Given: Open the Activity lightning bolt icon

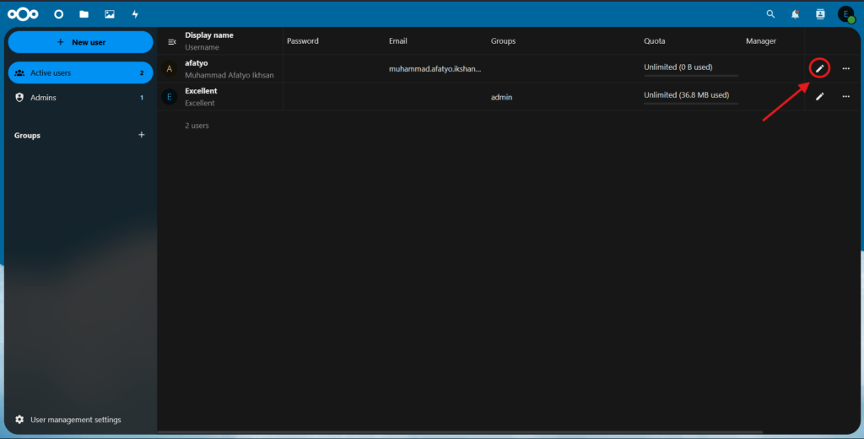Looking at the screenshot, I should coord(135,14).
